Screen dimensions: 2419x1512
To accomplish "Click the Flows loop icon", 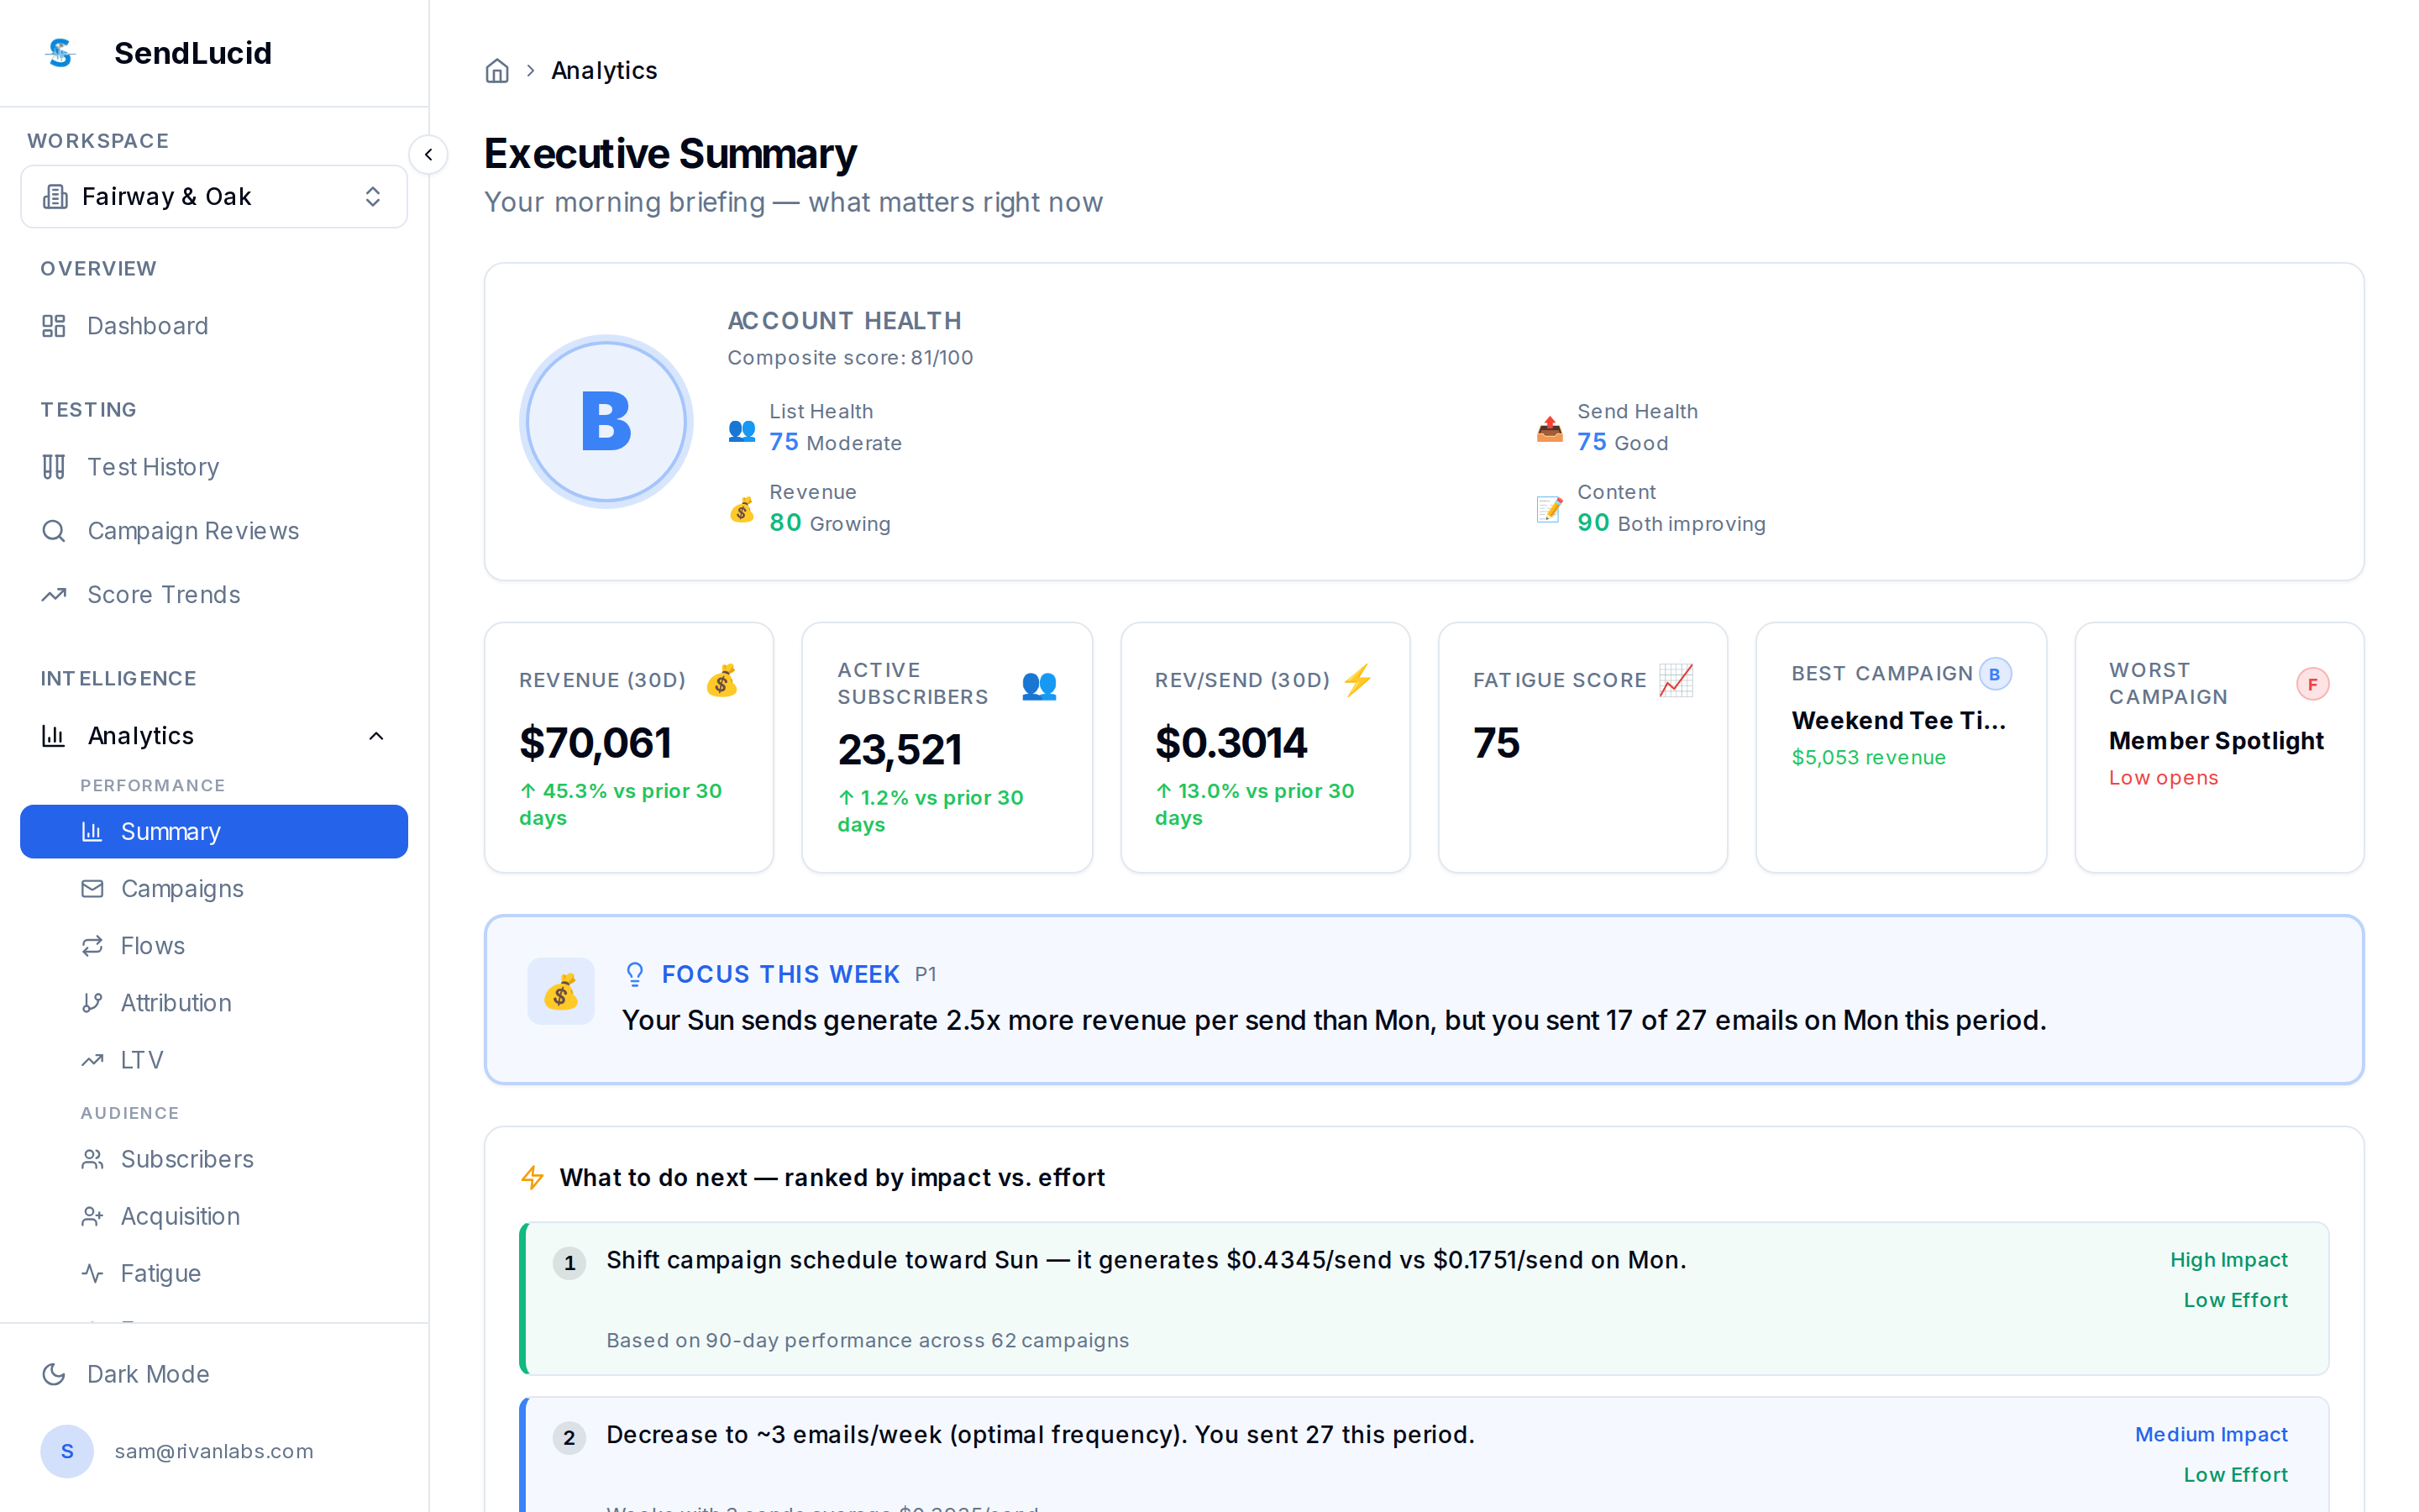I will [93, 946].
